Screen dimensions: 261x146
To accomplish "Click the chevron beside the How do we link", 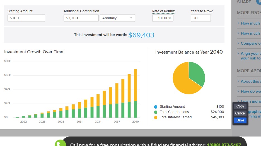I will (238, 91).
